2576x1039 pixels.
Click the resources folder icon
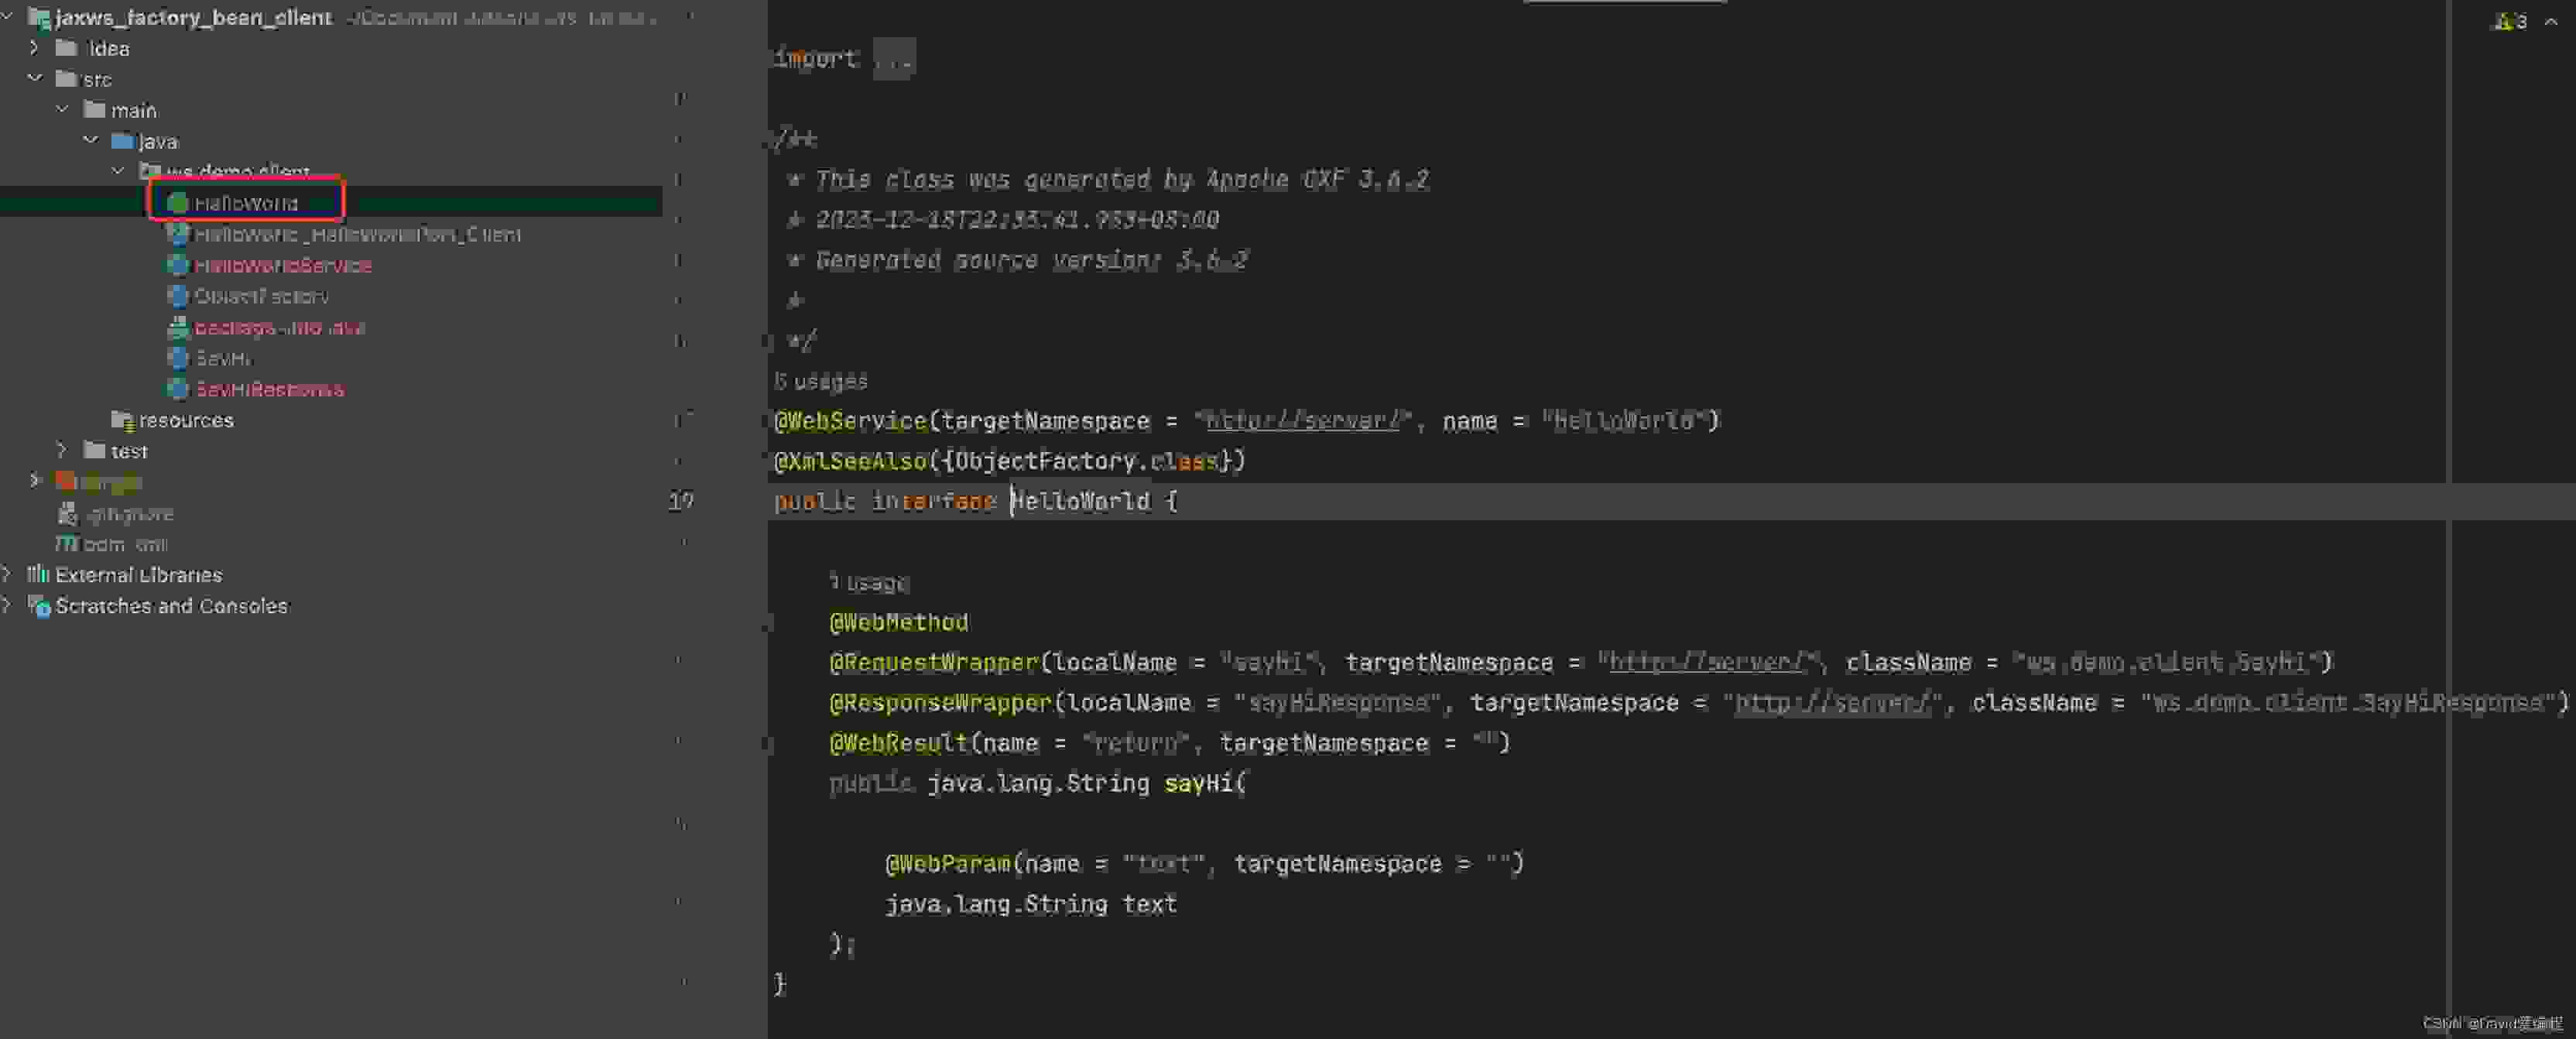pos(122,420)
